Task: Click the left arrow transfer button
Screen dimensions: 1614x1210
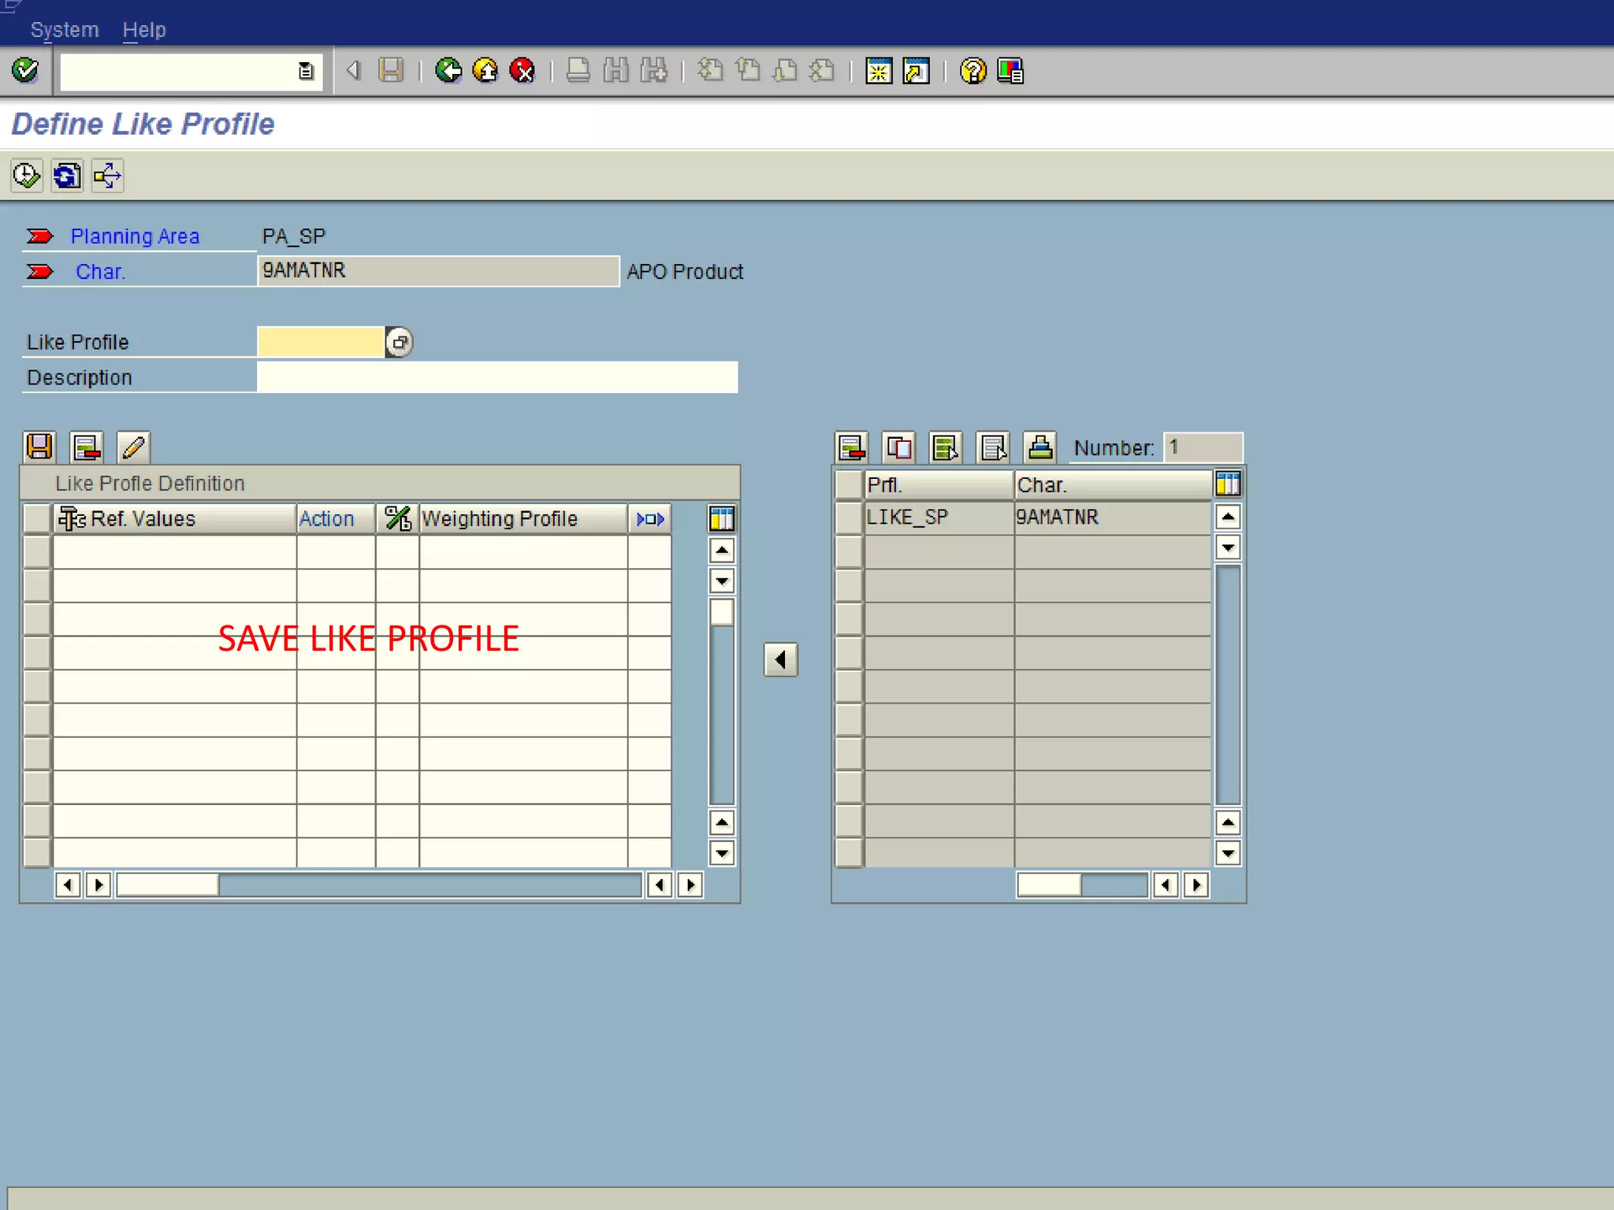Action: click(781, 659)
